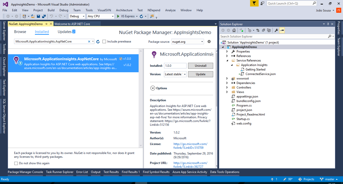Click the master branch icon in status bar
This screenshot has height=184, width=343.
click(x=321, y=179)
